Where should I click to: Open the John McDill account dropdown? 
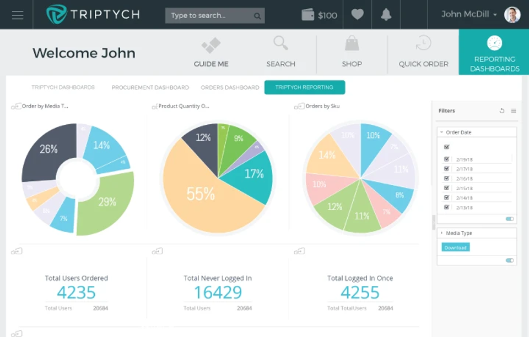point(469,14)
